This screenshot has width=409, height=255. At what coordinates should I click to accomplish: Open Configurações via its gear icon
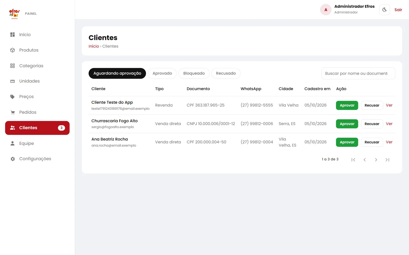point(13,159)
